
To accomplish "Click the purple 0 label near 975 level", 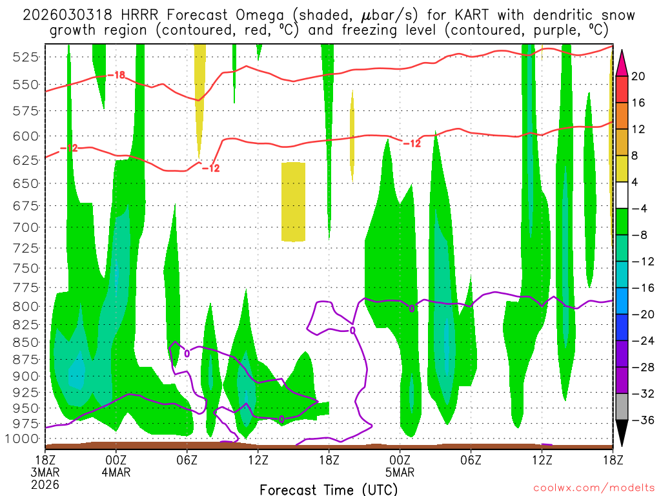I will 281,418.
